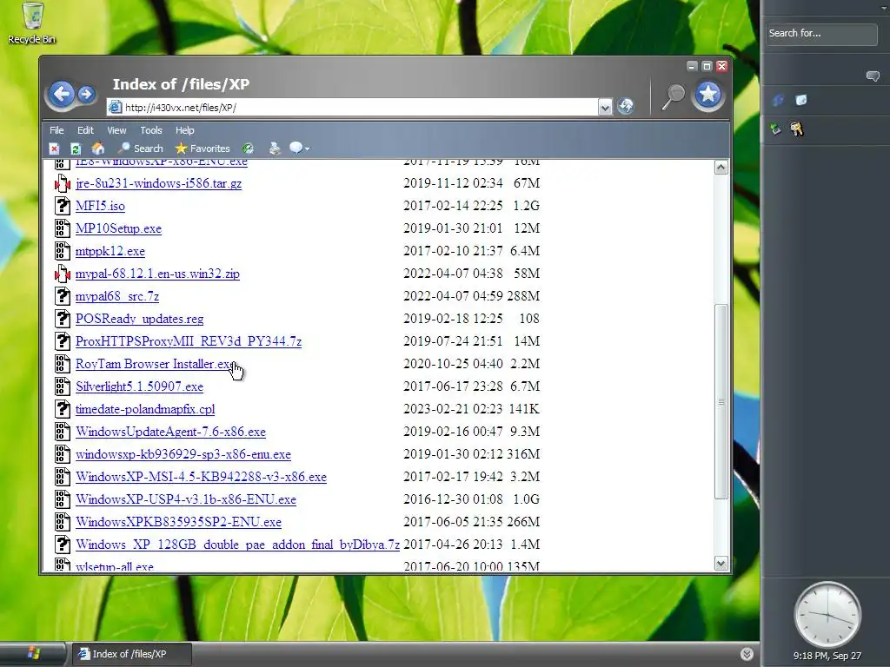890x667 pixels.
Task: Open the Tools menu
Action: point(151,130)
